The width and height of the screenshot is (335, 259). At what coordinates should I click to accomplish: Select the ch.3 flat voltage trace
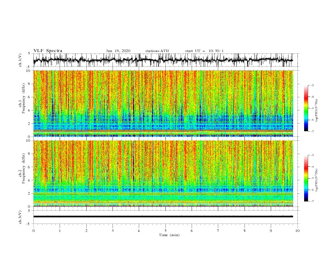[x=163, y=217]
